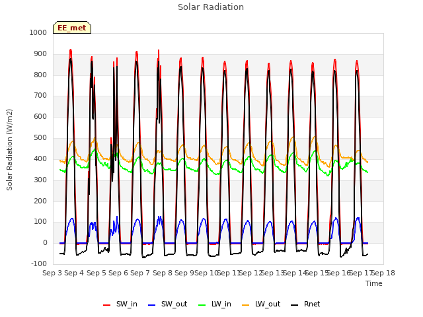The image size is (423, 317).
Task: Click the 800 y-axis tick label
Action: click(x=40, y=75)
